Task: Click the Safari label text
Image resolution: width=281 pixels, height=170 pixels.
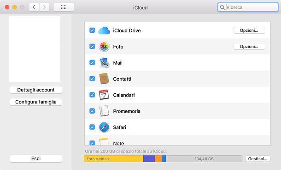Action: tap(119, 127)
